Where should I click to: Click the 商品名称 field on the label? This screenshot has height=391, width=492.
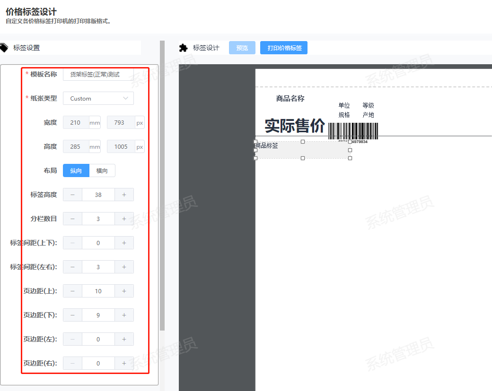click(x=290, y=99)
